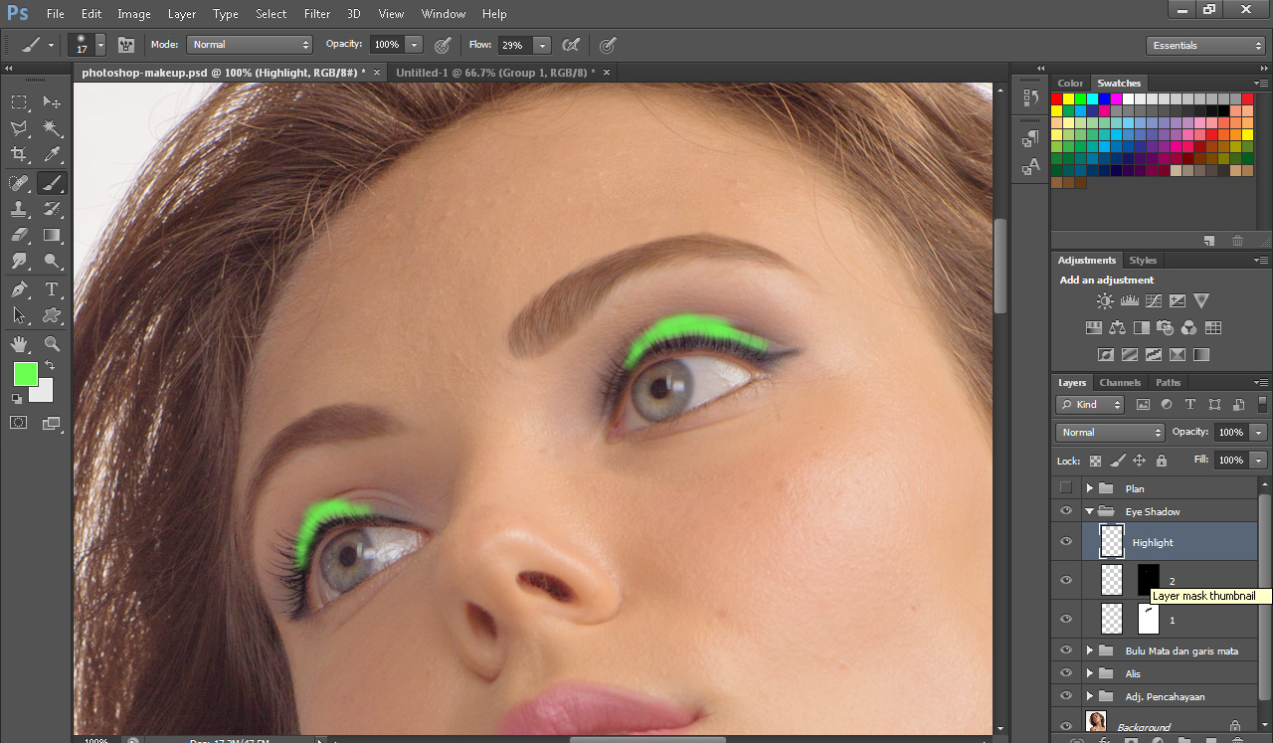Open the Flow slider dropdown
1273x743 pixels.
tap(542, 45)
